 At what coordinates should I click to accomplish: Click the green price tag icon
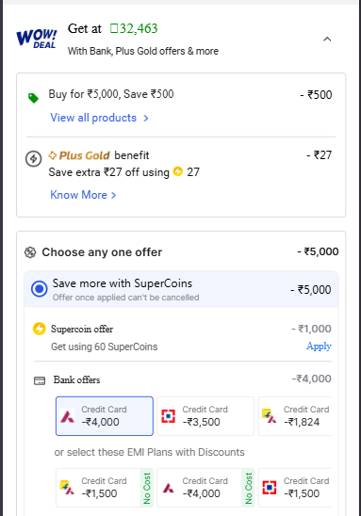pos(33,98)
